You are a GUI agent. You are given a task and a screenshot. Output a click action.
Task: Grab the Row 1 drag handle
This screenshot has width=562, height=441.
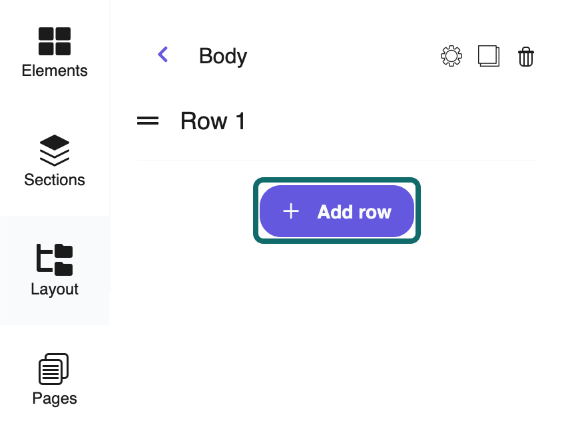[x=148, y=121]
